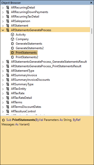Click the Sub PrintStatements signature icon
This screenshot has height=165, width=94.
click(x=3, y=120)
